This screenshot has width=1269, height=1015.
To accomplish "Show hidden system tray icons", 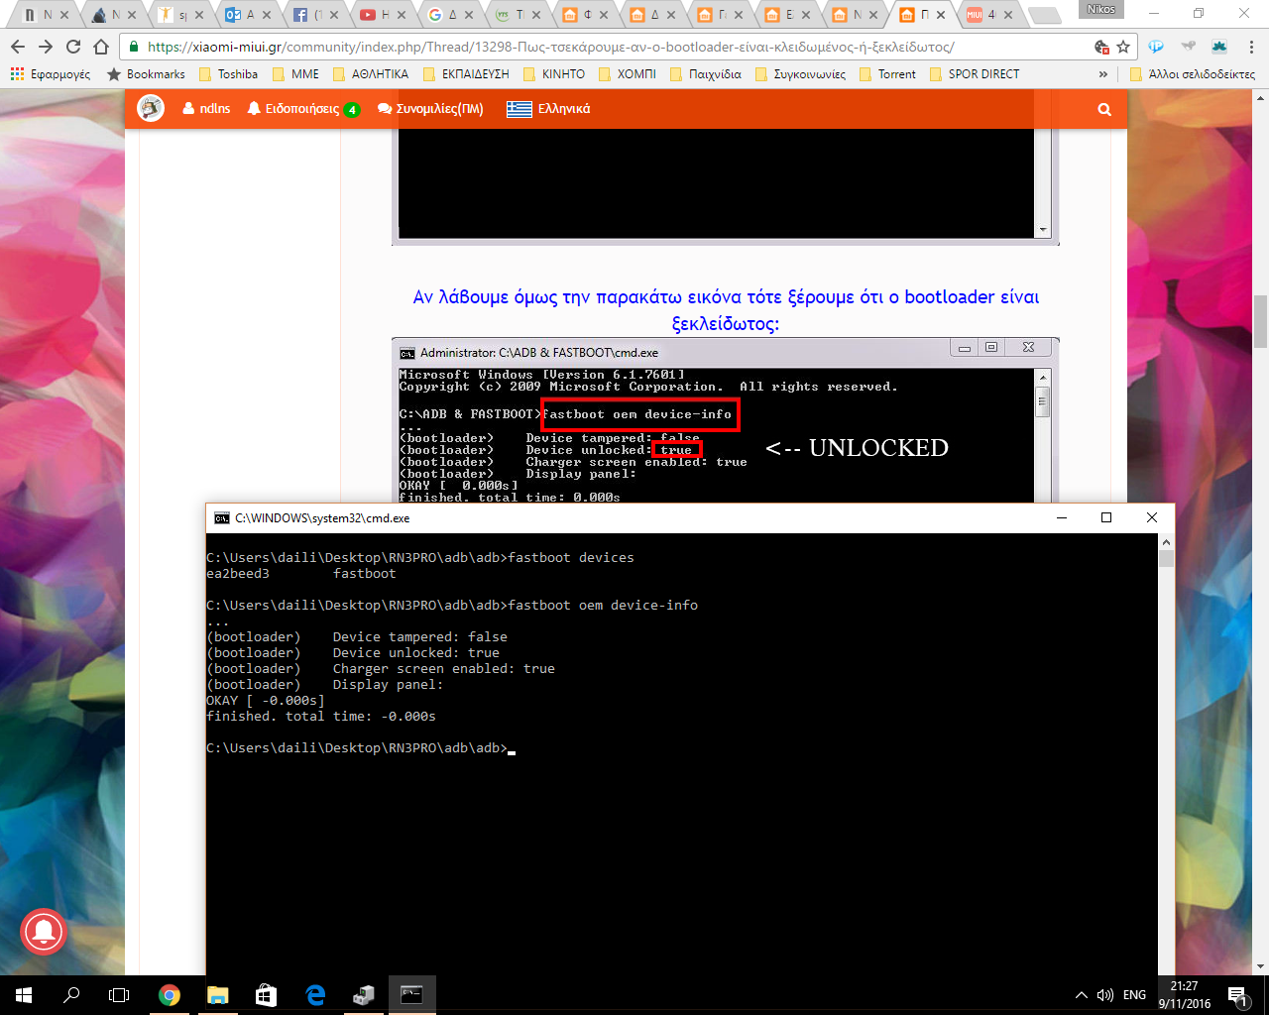I will coord(1081,995).
